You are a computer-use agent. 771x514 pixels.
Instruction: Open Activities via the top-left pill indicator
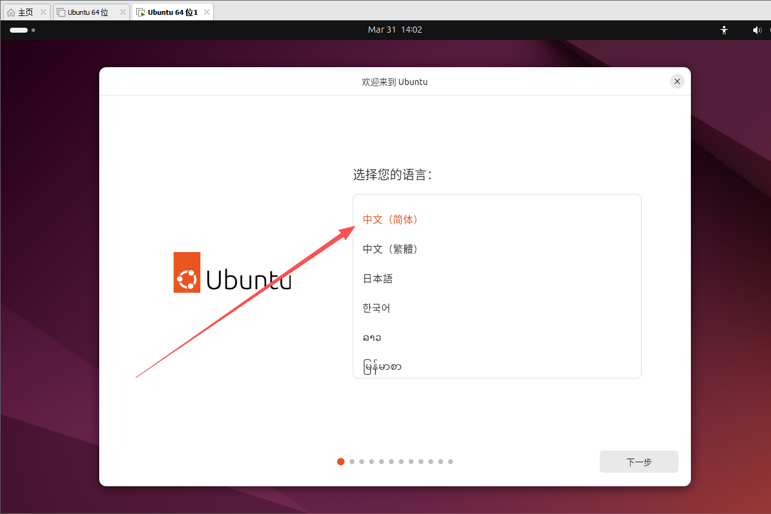(22, 30)
